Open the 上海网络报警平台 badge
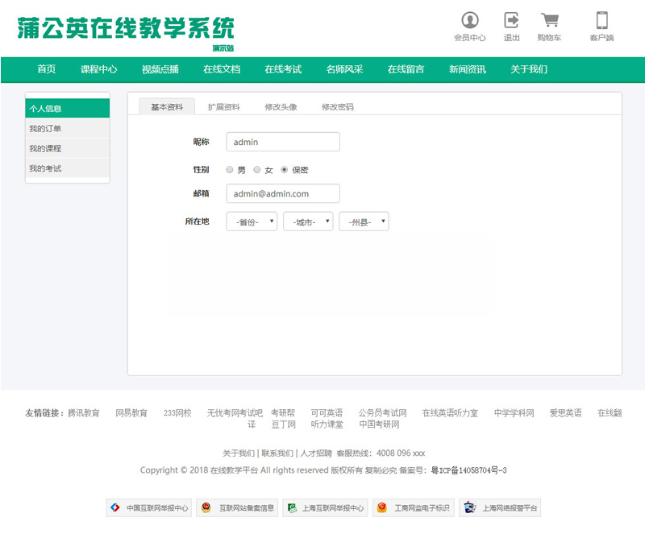 (x=500, y=508)
